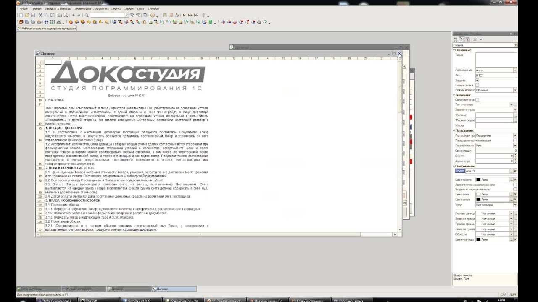The image size is (538, 302).
Task: Click Цвет текста black color swatch
Action: pos(478,180)
